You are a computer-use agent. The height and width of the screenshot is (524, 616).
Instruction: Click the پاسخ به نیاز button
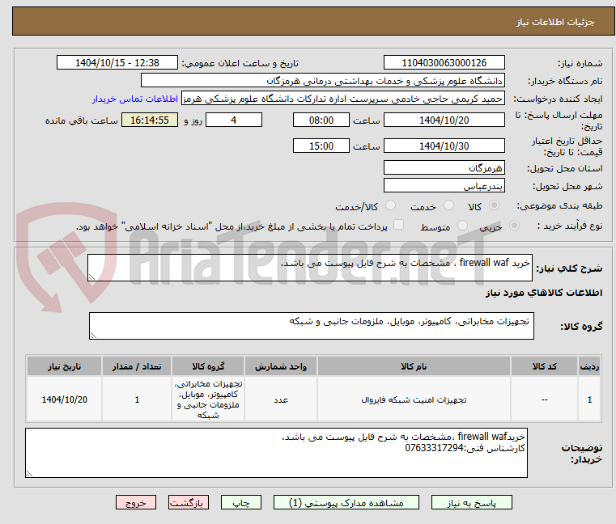click(x=471, y=502)
